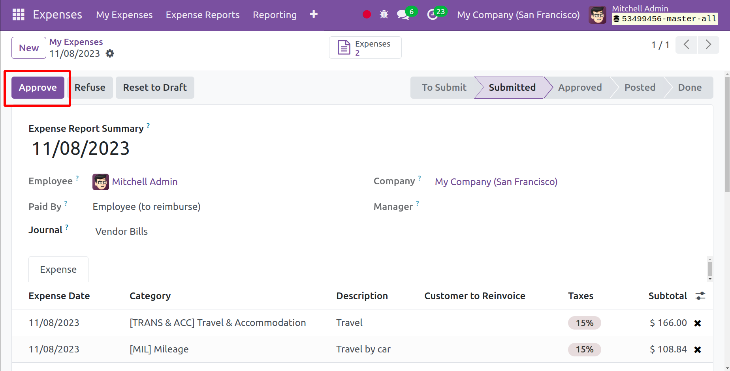Open the gear actions menu beside 11/08/2023

click(x=110, y=54)
